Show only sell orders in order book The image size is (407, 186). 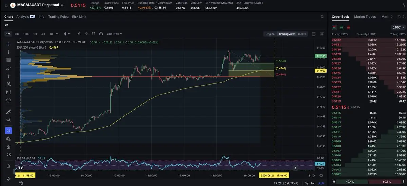click(x=349, y=27)
